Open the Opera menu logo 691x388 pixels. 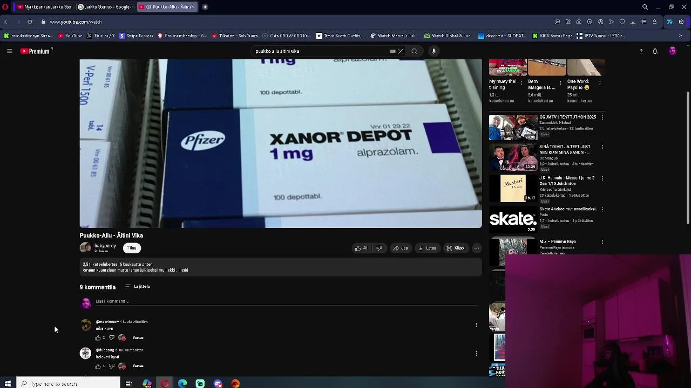5,7
